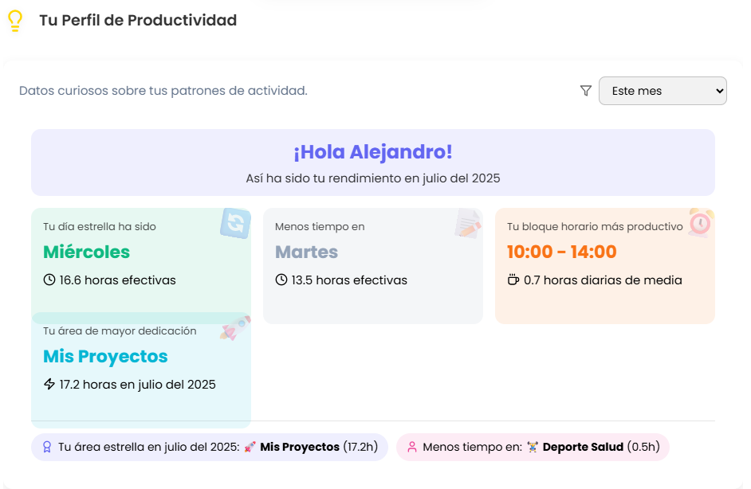Click the bold Deporte Salud label

tap(583, 448)
